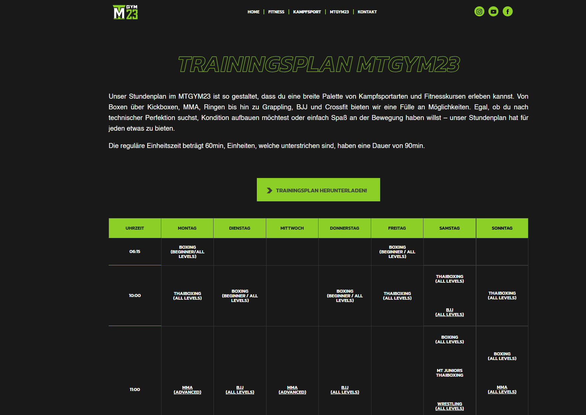The image size is (586, 415).
Task: Click Saturday MT Juniors Thaiboxing entry
Action: pos(449,373)
